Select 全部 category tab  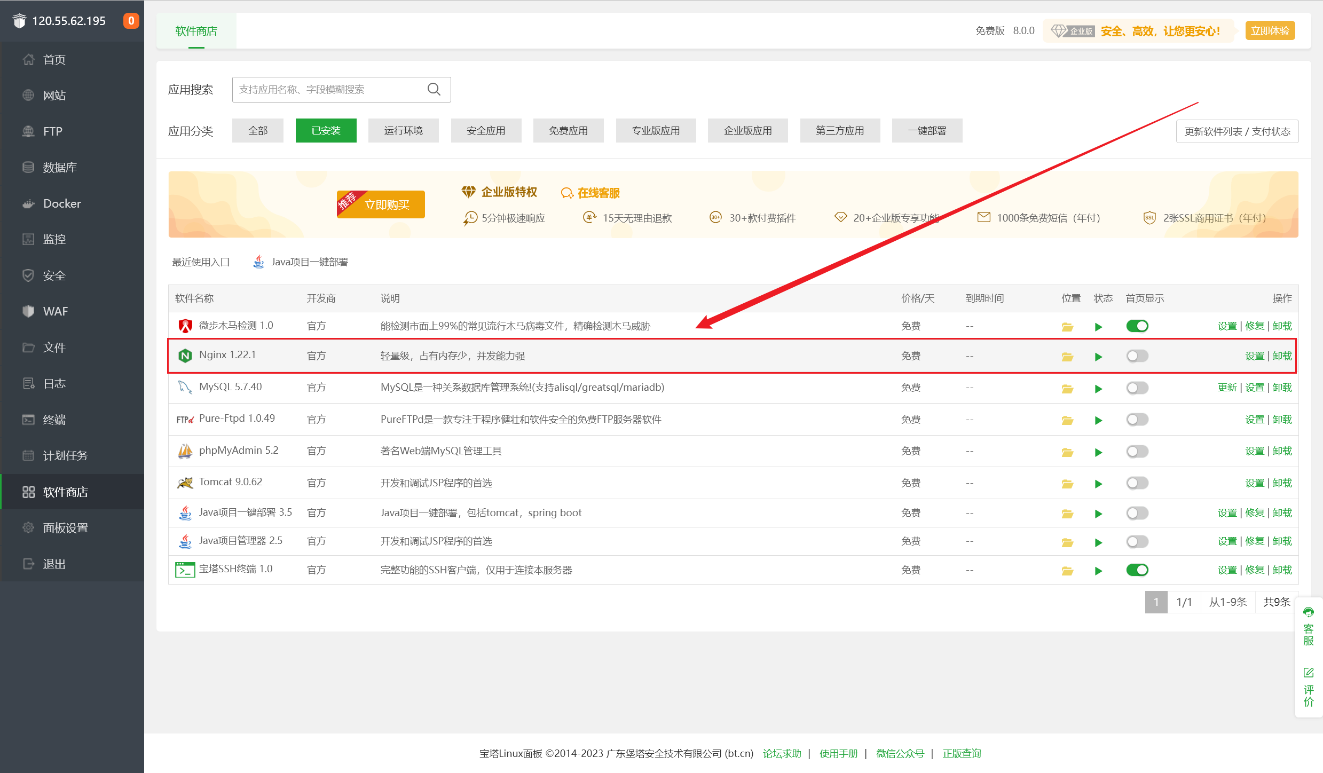258,131
